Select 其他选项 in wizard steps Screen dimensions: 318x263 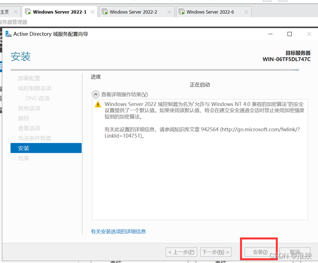tap(29, 108)
